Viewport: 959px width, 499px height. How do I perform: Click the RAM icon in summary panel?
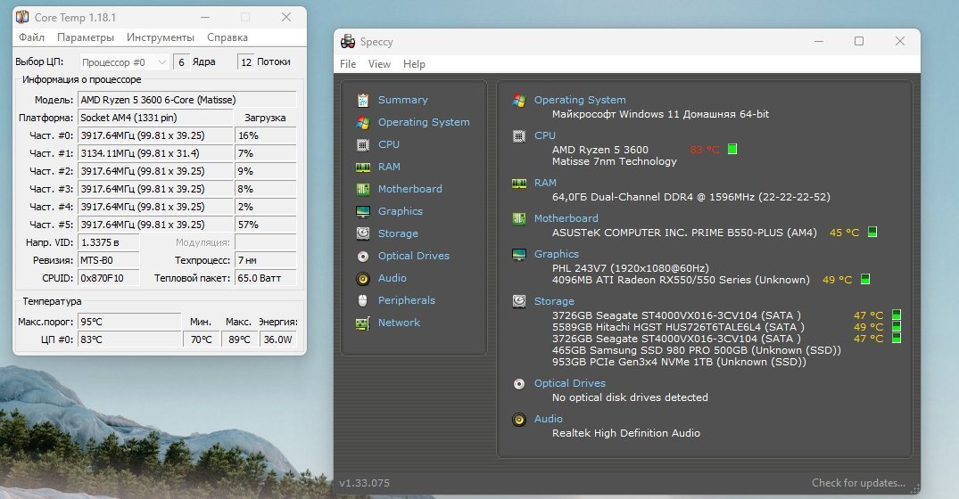(518, 184)
